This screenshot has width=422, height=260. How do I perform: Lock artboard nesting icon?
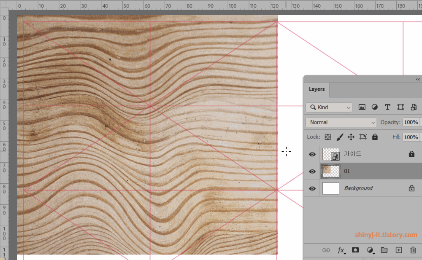pos(363,137)
